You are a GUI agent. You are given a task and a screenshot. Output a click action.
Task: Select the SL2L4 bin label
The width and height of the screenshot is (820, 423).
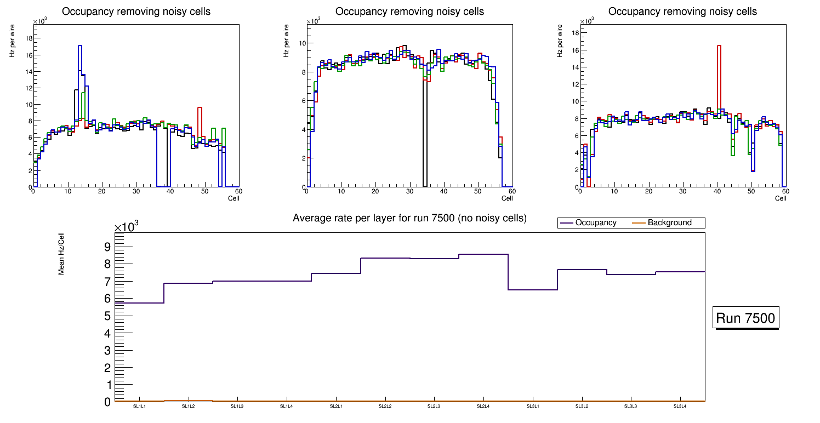coord(483,406)
